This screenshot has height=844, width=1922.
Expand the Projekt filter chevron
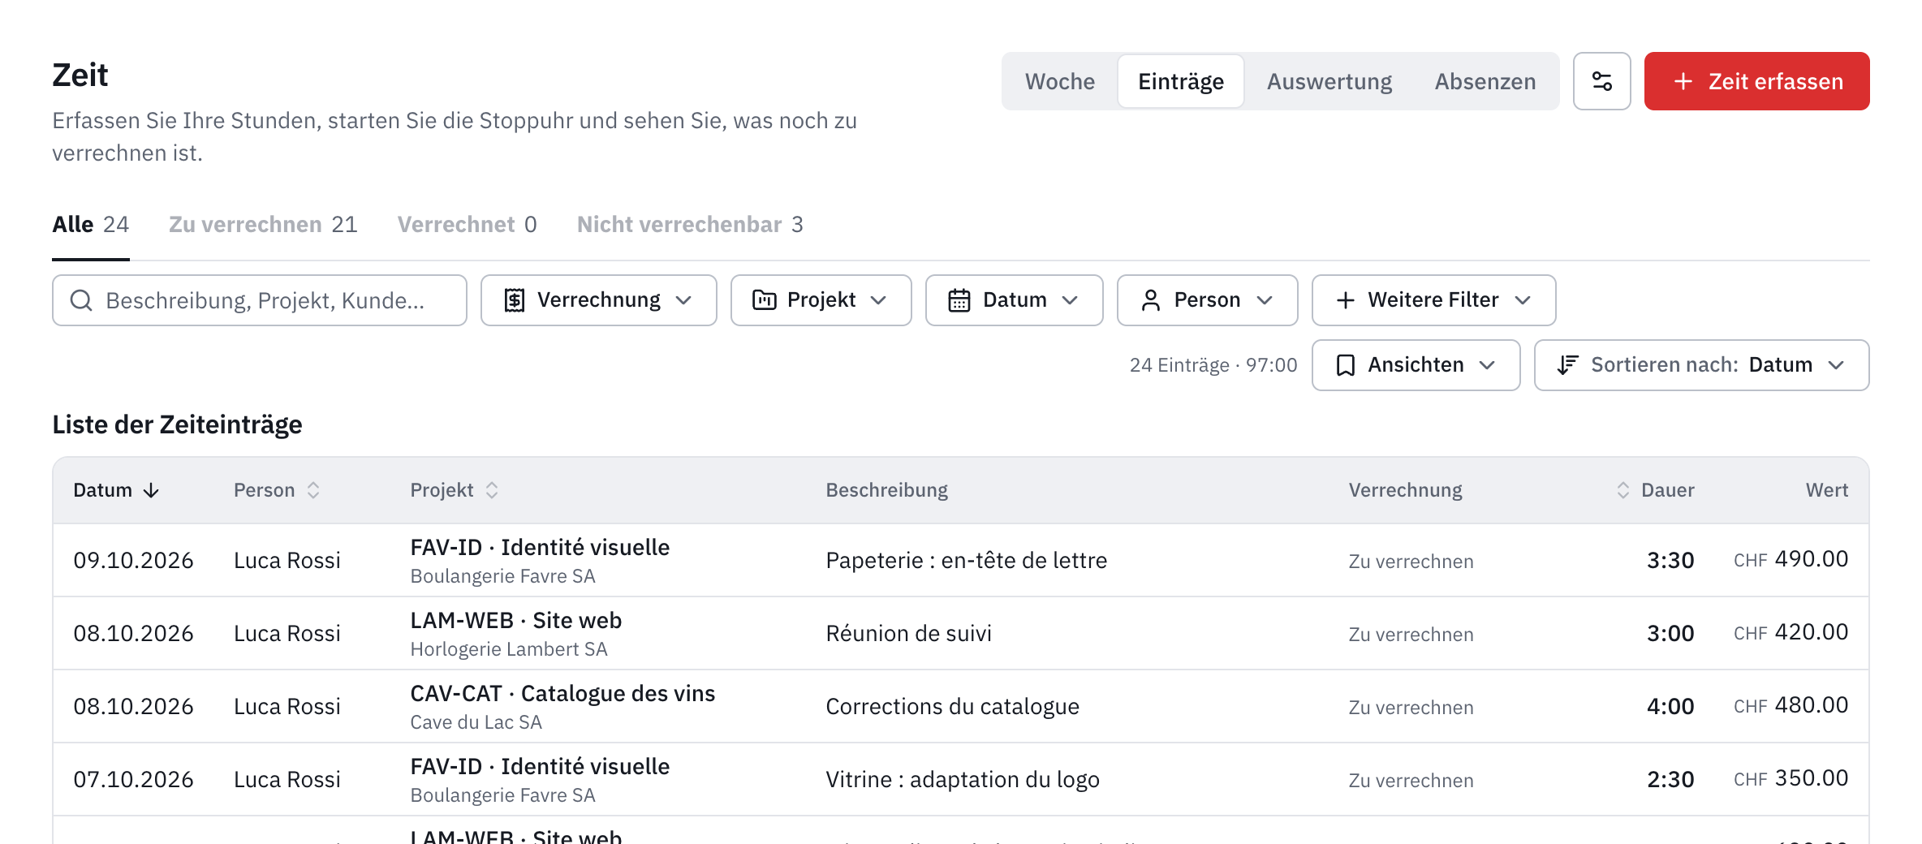[x=878, y=300]
